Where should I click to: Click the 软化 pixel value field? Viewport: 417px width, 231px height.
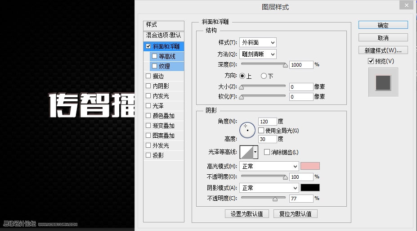tap(301, 97)
